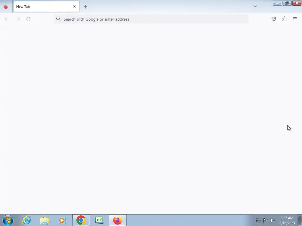Image resolution: width=302 pixels, height=226 pixels.
Task: Launch Windows Media Player from taskbar
Action: pos(63,220)
